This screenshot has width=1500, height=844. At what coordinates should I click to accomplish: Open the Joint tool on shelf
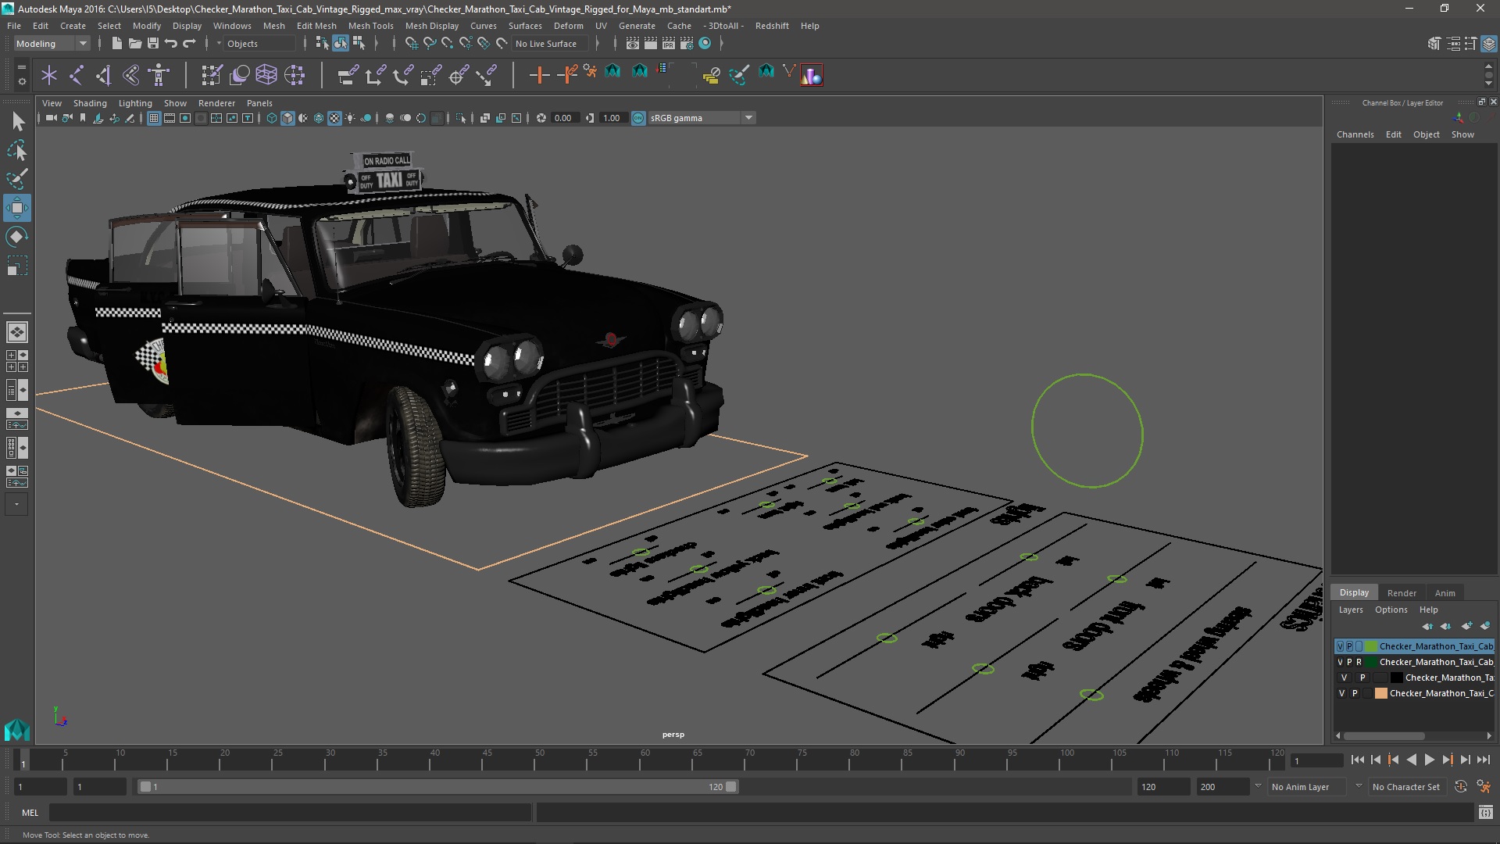pos(77,75)
